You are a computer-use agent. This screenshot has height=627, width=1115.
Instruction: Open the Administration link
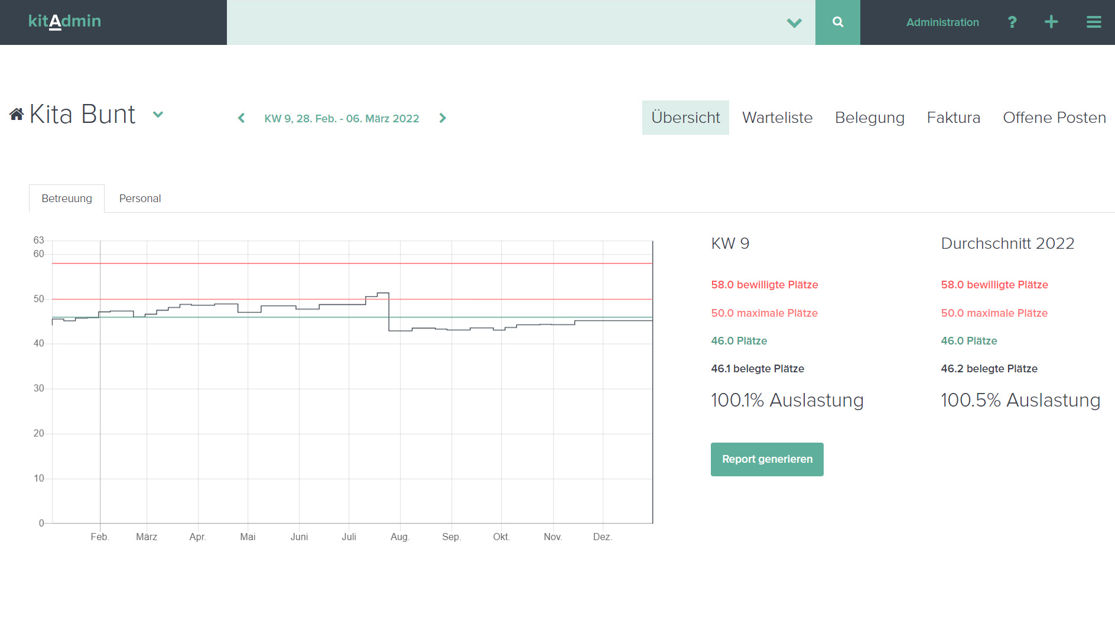point(942,22)
